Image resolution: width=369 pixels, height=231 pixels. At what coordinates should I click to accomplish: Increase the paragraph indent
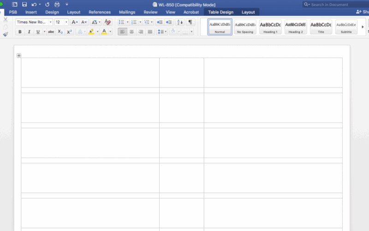pyautogui.click(x=169, y=22)
